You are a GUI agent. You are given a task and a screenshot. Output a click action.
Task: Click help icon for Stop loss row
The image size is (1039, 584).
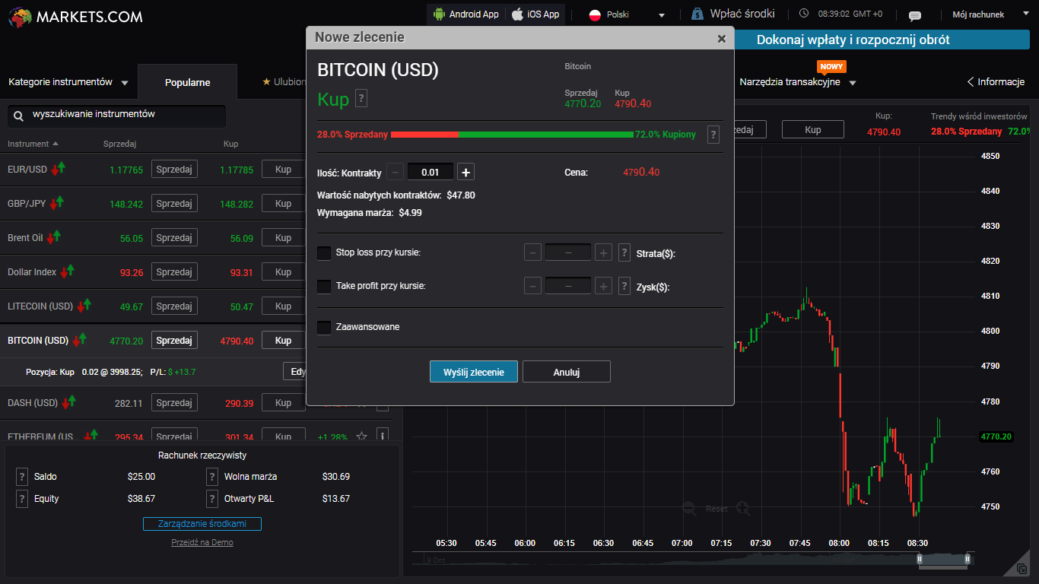[624, 252]
